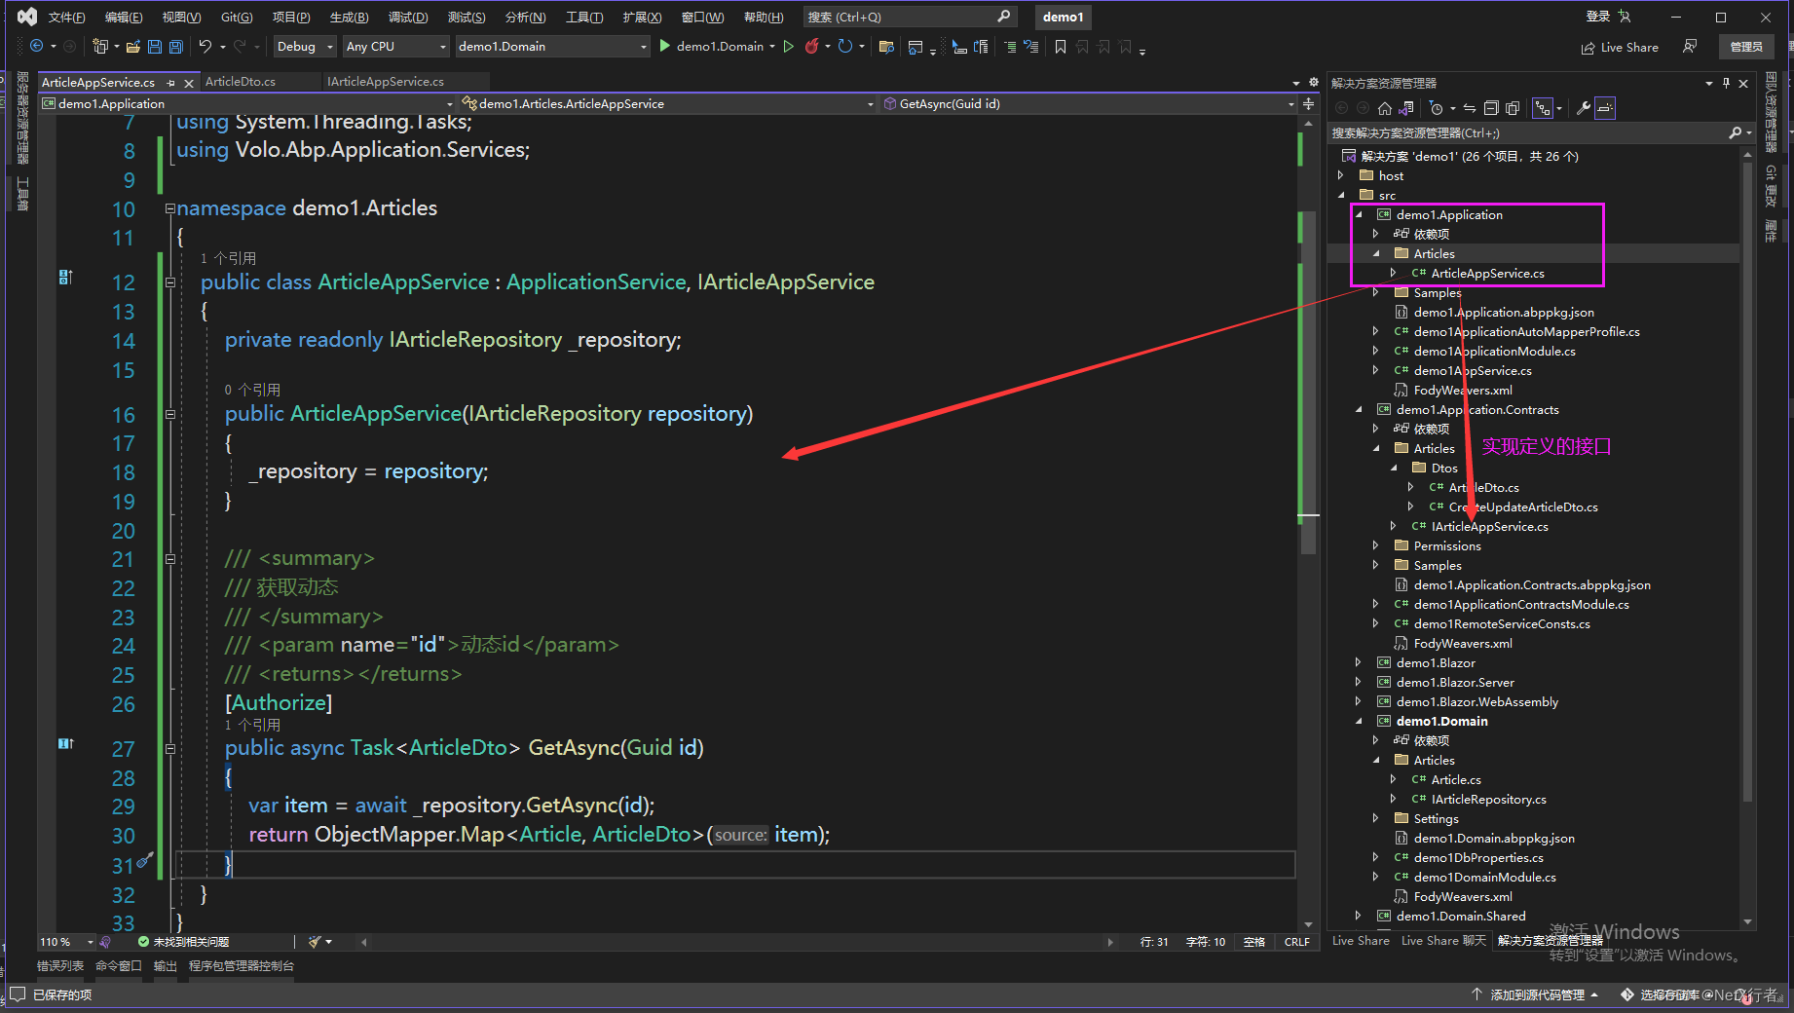Open the Debug configuration dropdown
This screenshot has width=1794, height=1013.
pyautogui.click(x=305, y=47)
